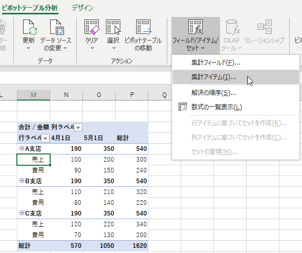Click the フィールド/アイテム/セット icon
Screen dimensions: 302x253
(x=196, y=27)
